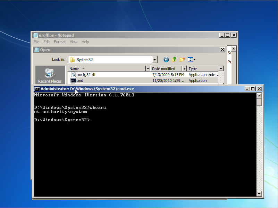Go back using the blue back arrow icon
Image resolution: width=278 pixels, height=208 pixels.
pyautogui.click(x=166, y=60)
